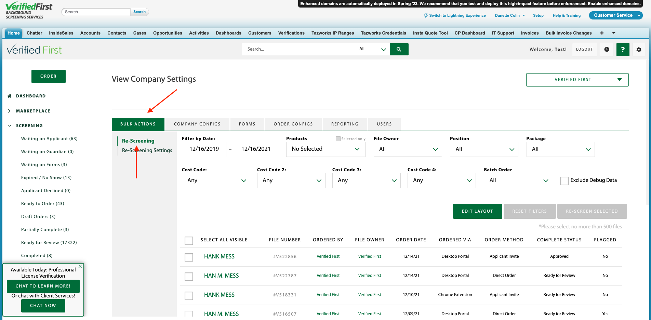Open the Position dropdown

tap(484, 149)
